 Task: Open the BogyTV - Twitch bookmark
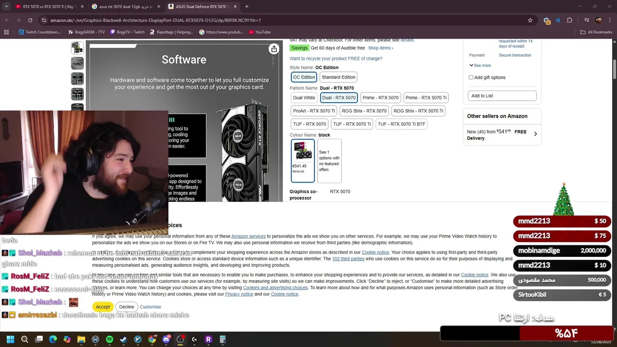127,32
